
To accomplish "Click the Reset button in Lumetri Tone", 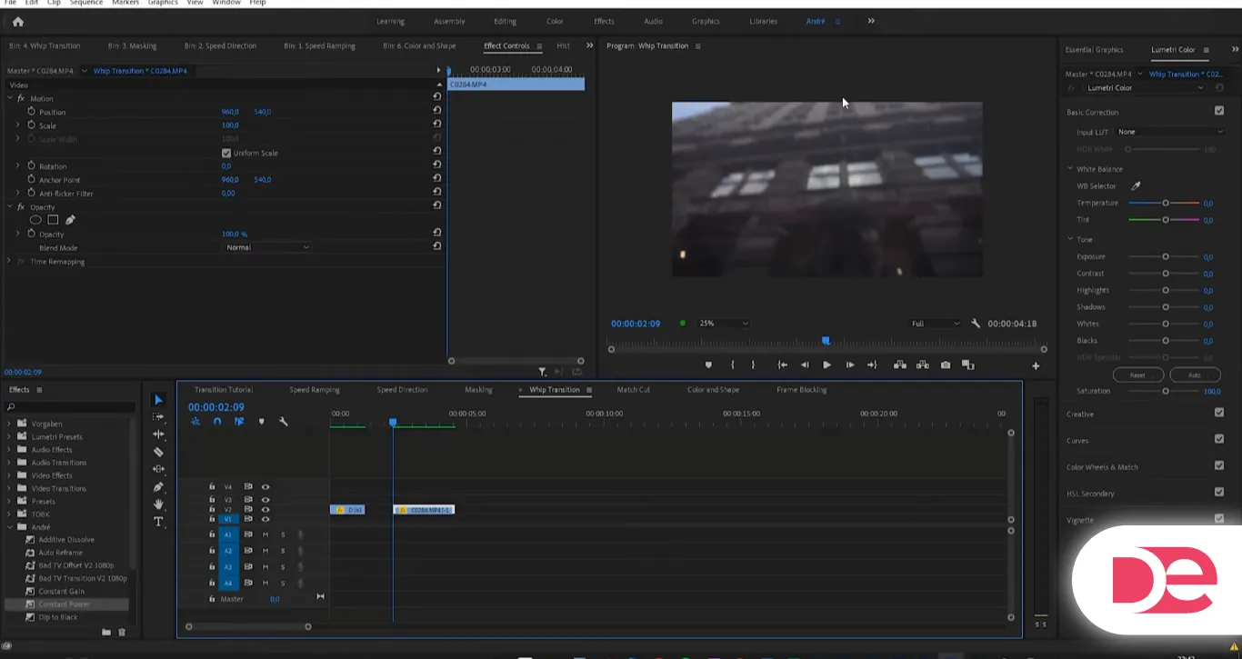I will [1137, 374].
